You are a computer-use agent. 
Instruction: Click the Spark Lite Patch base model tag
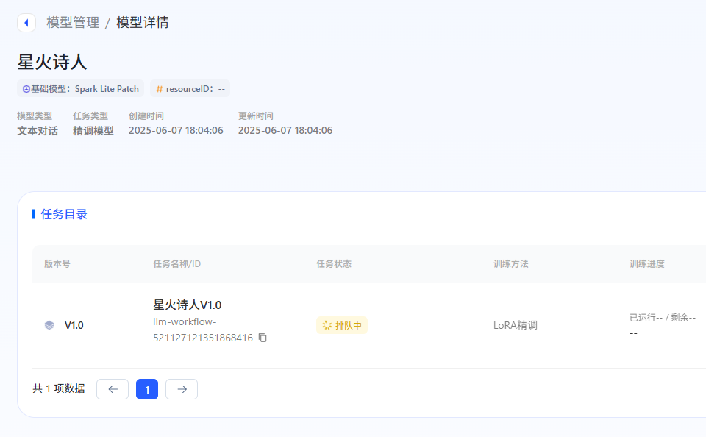click(80, 88)
